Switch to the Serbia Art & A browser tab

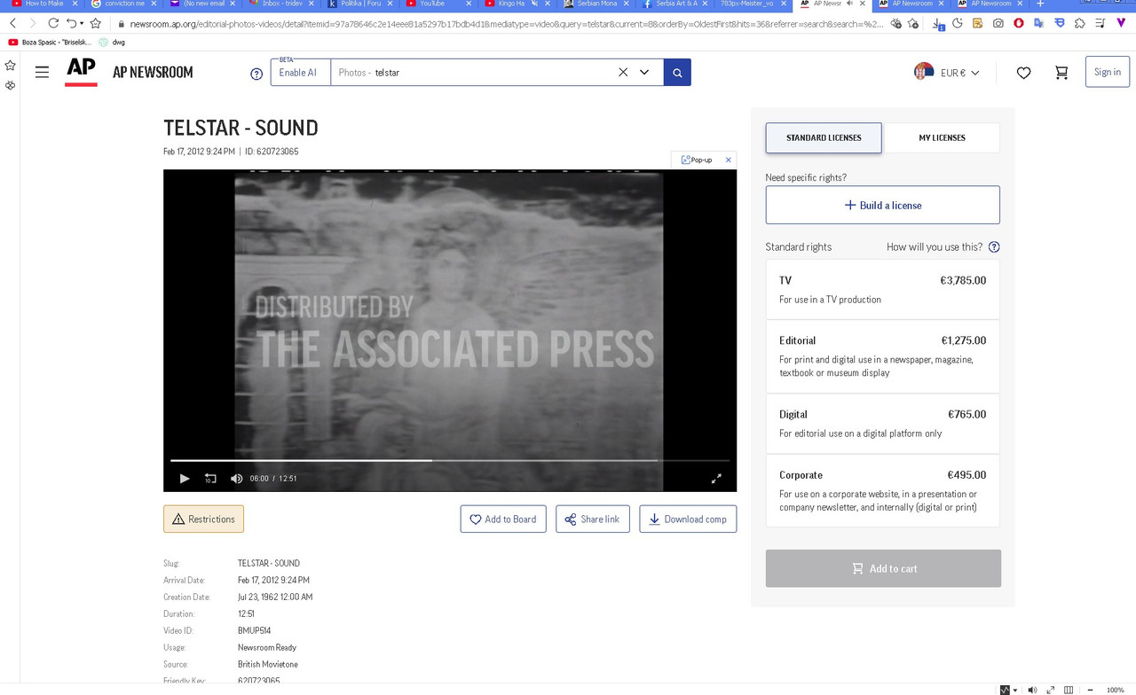pyautogui.click(x=674, y=4)
